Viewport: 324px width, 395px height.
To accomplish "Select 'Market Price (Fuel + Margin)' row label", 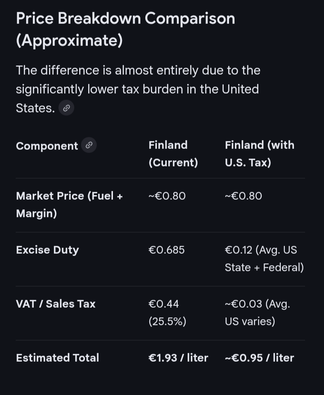I will [69, 205].
